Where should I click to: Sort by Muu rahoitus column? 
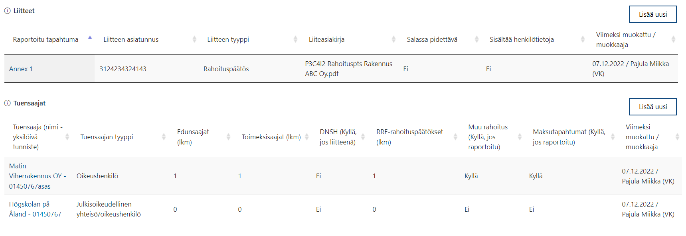[x=520, y=137]
